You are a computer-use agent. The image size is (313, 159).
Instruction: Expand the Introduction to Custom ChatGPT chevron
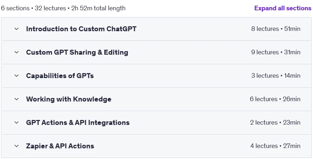click(17, 29)
